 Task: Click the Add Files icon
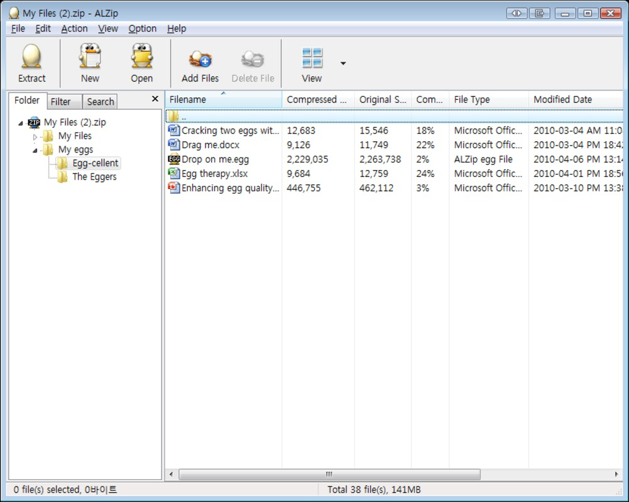199,60
